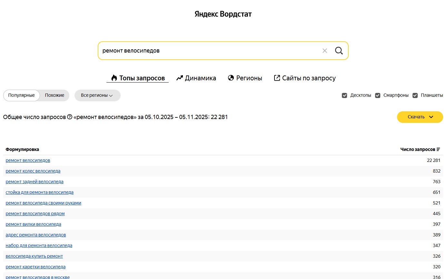Open the Все регионы dropdown

tap(97, 95)
